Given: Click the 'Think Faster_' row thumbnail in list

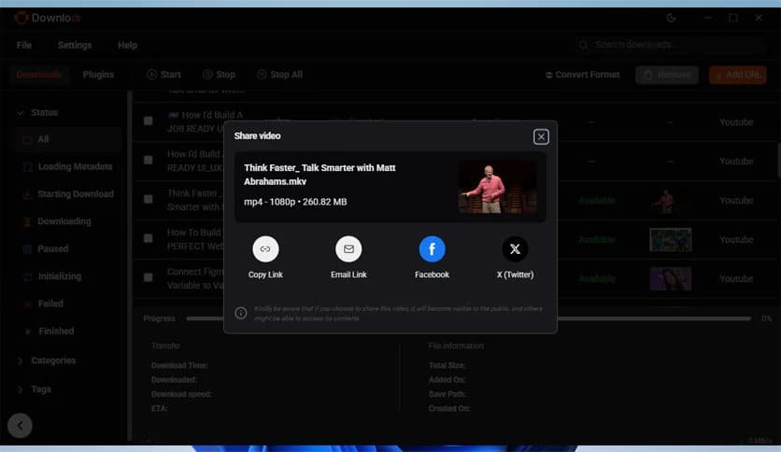Looking at the screenshot, I should (671, 201).
